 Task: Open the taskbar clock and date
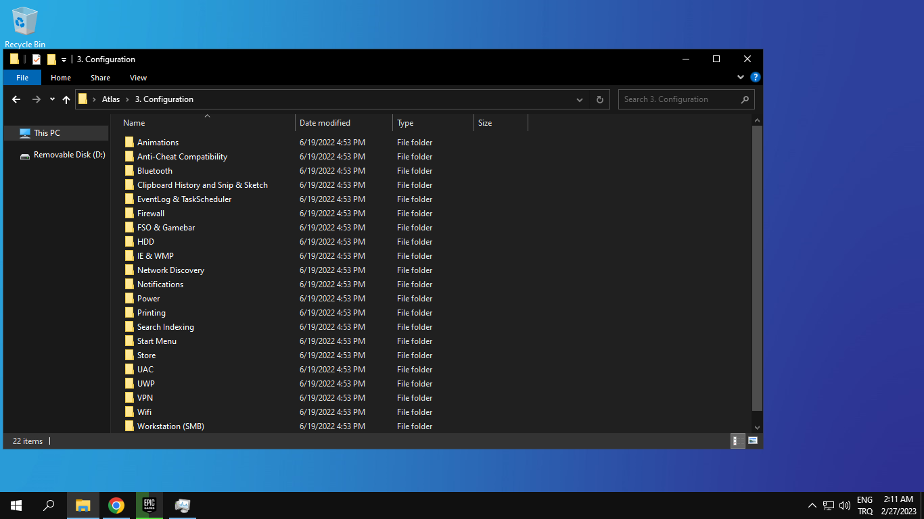[898, 505]
